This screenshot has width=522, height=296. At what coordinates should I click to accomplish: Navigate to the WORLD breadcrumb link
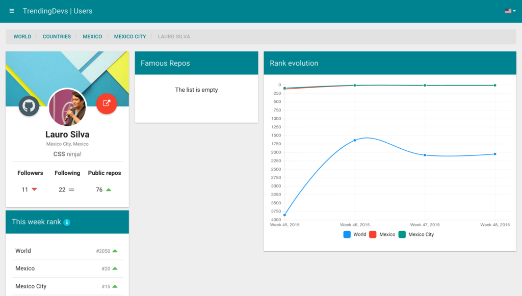click(x=22, y=36)
